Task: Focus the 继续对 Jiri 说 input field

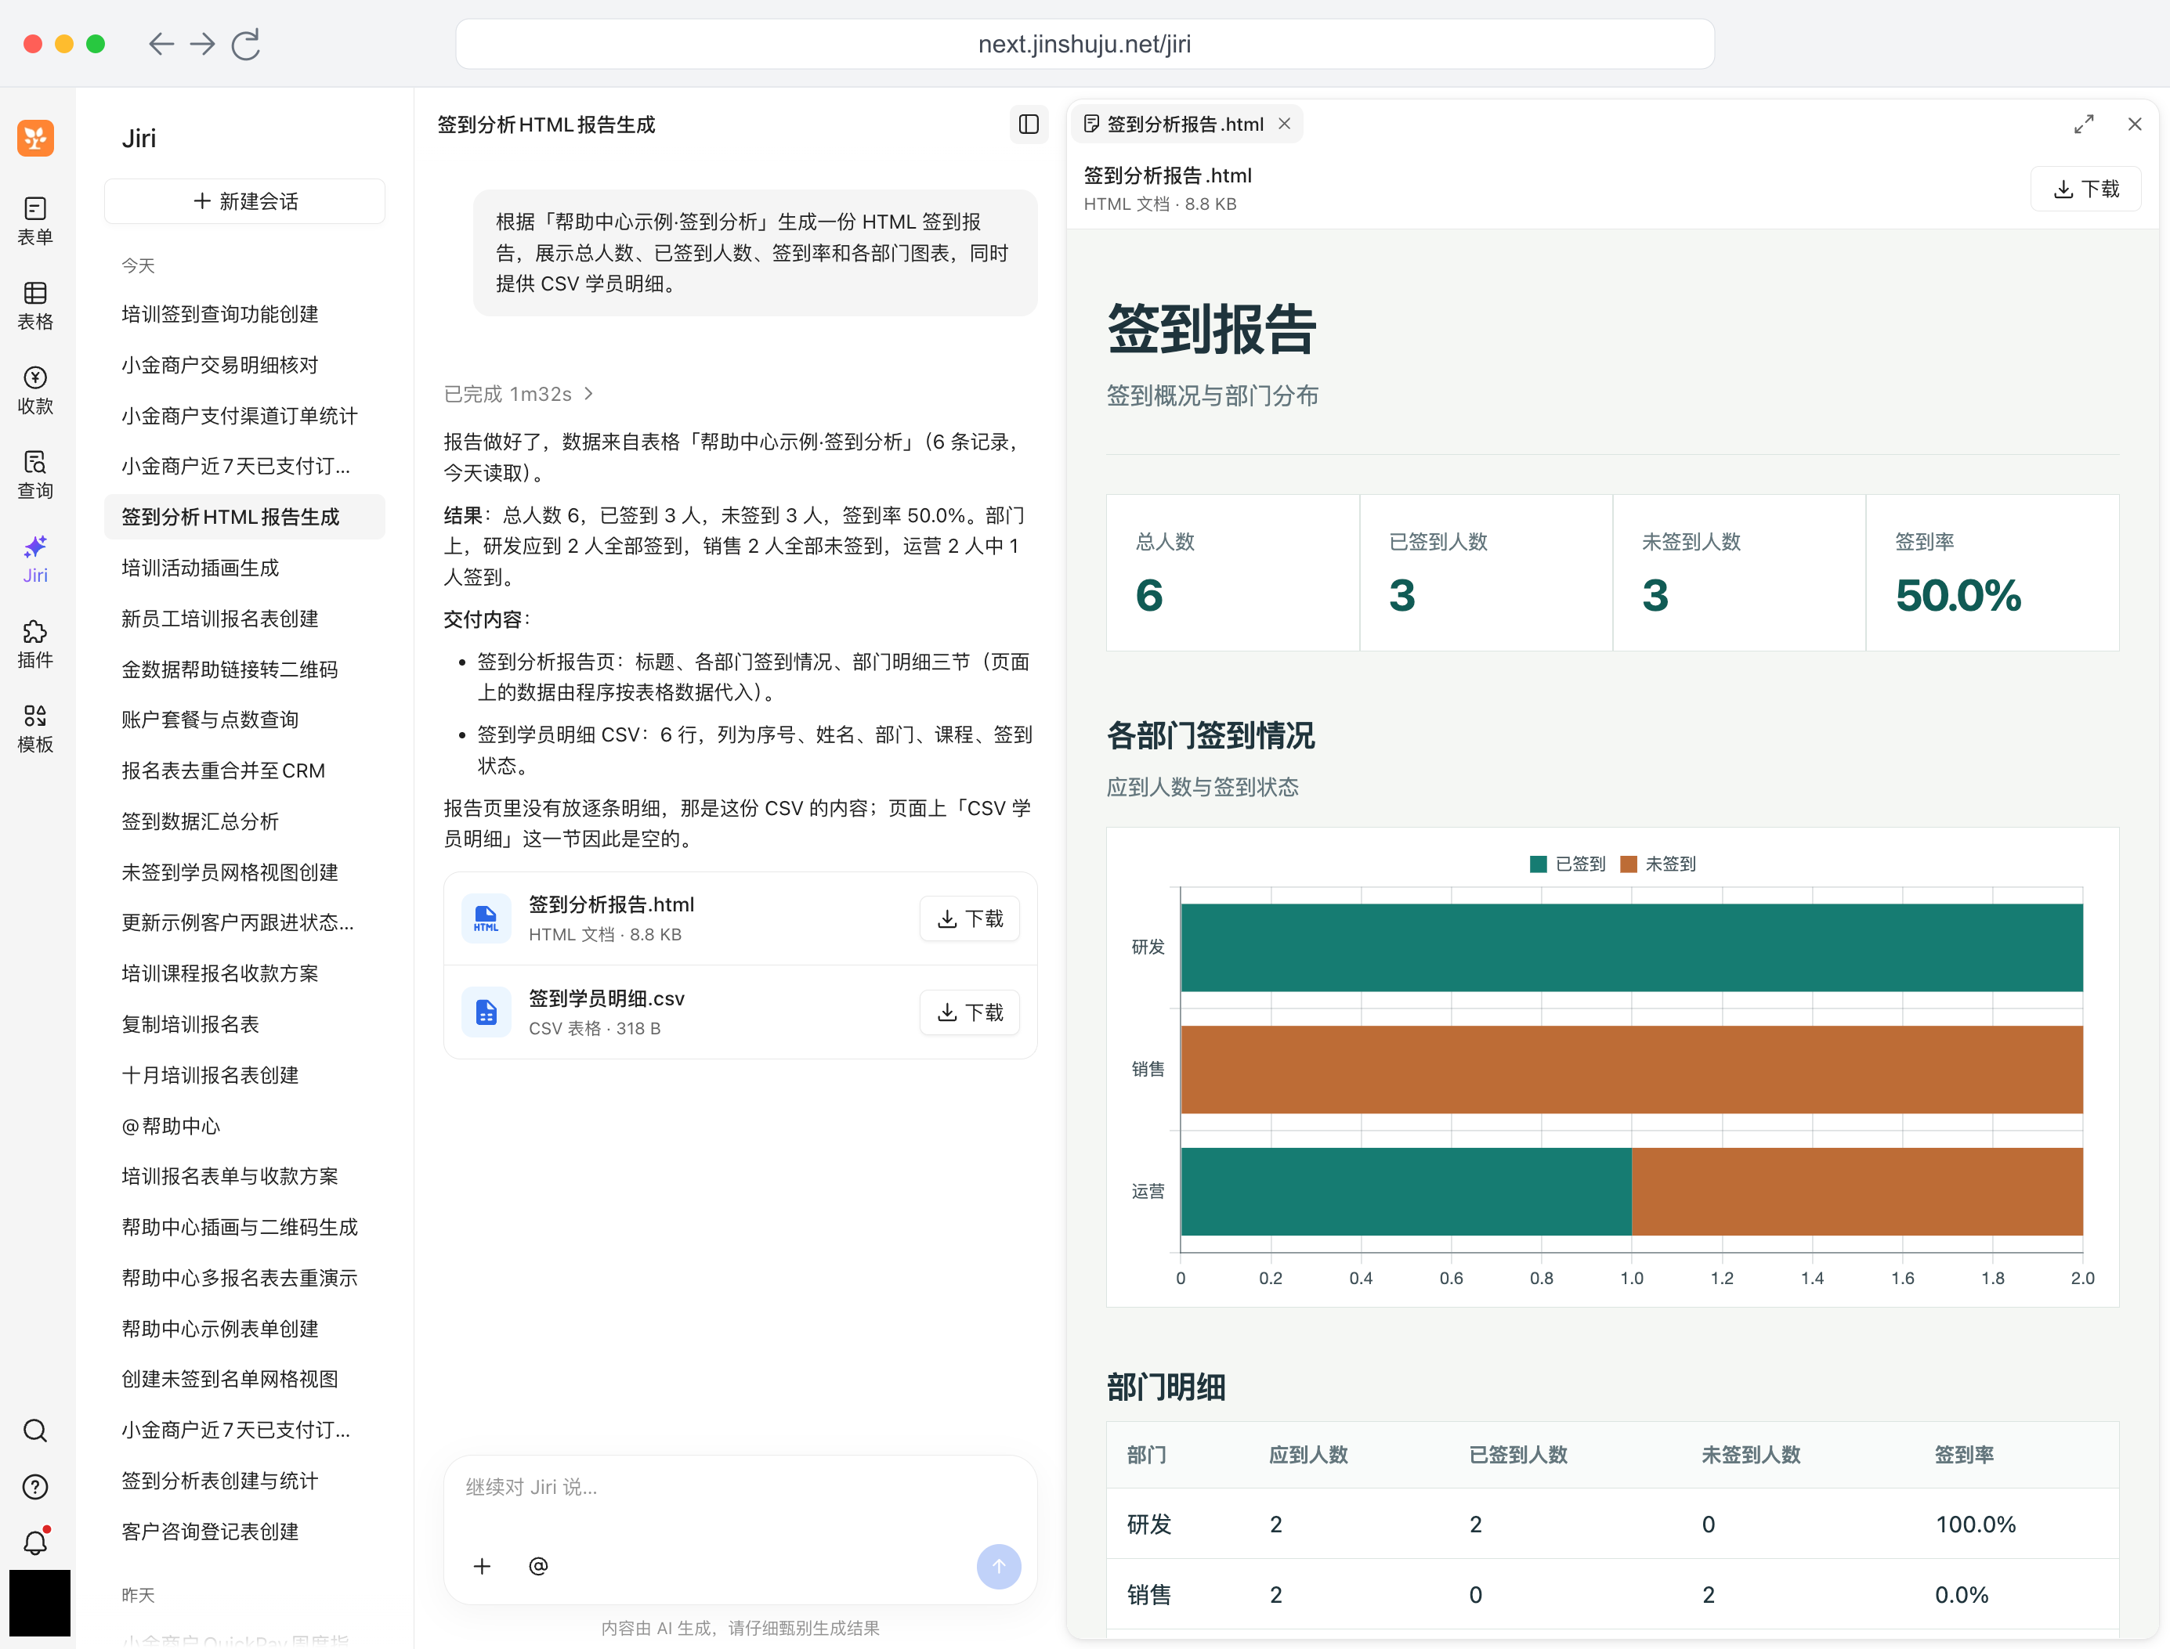Action: [740, 1487]
